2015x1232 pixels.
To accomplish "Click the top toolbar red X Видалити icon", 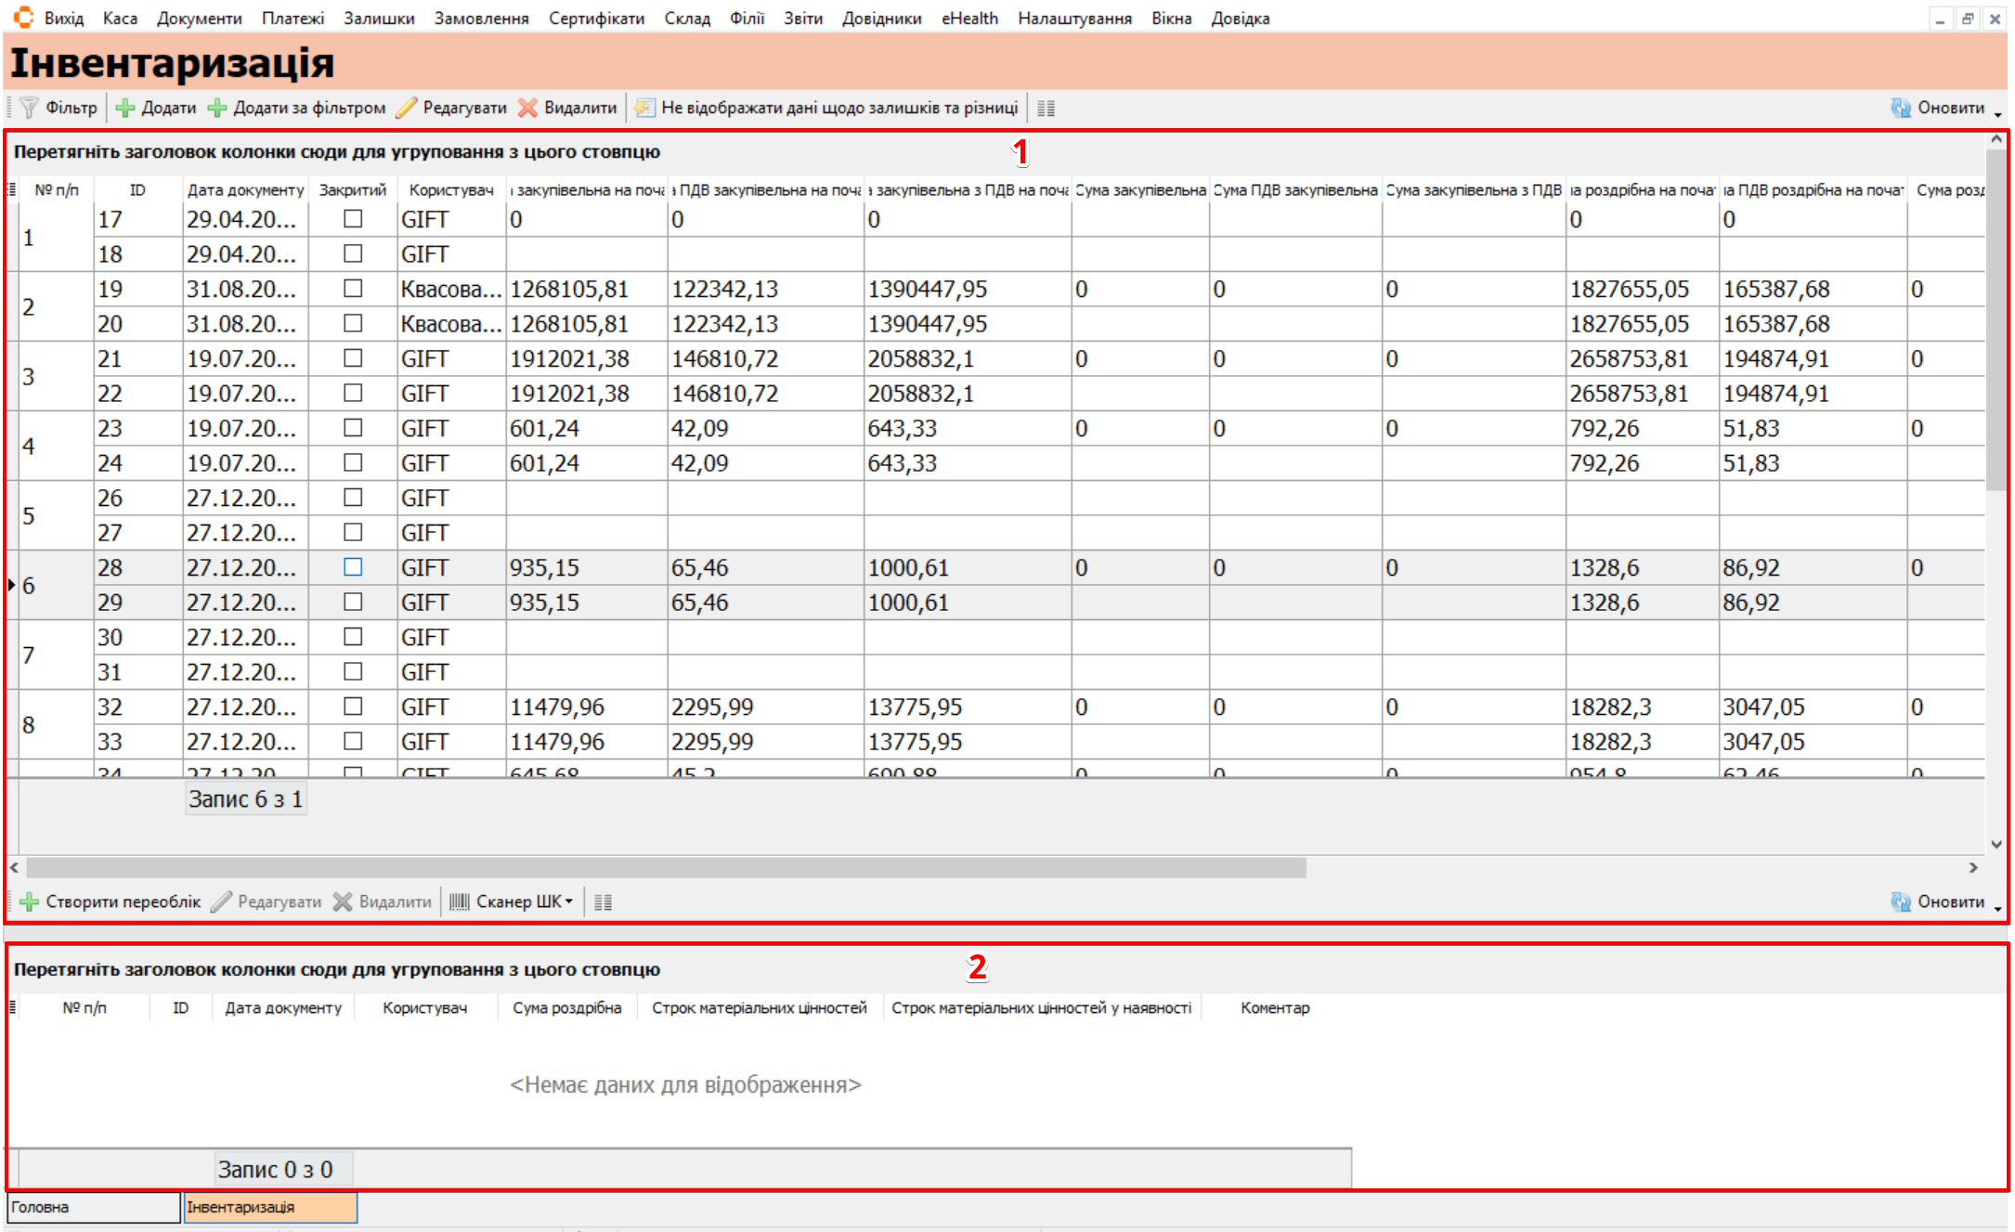I will pyautogui.click(x=527, y=108).
